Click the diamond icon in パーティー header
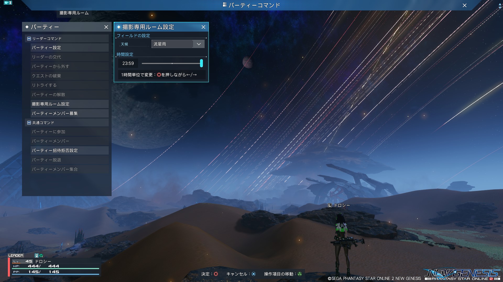The width and height of the screenshot is (503, 282). [x=27, y=27]
